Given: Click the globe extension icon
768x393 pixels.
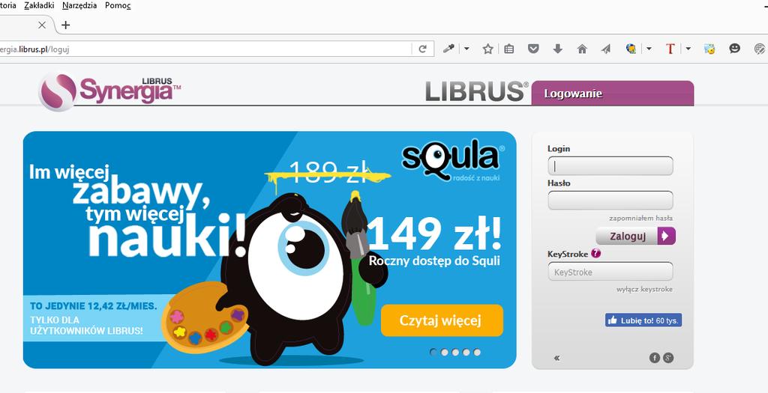Looking at the screenshot, I should 631,49.
